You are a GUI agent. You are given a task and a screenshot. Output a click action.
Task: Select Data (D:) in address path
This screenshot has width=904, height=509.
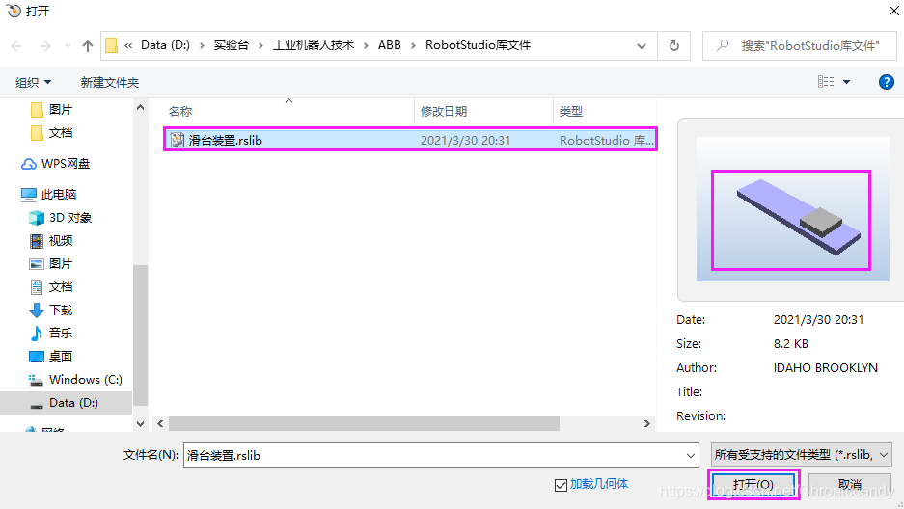click(x=165, y=45)
